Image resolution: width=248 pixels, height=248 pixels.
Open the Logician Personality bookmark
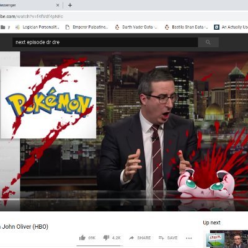point(37,27)
